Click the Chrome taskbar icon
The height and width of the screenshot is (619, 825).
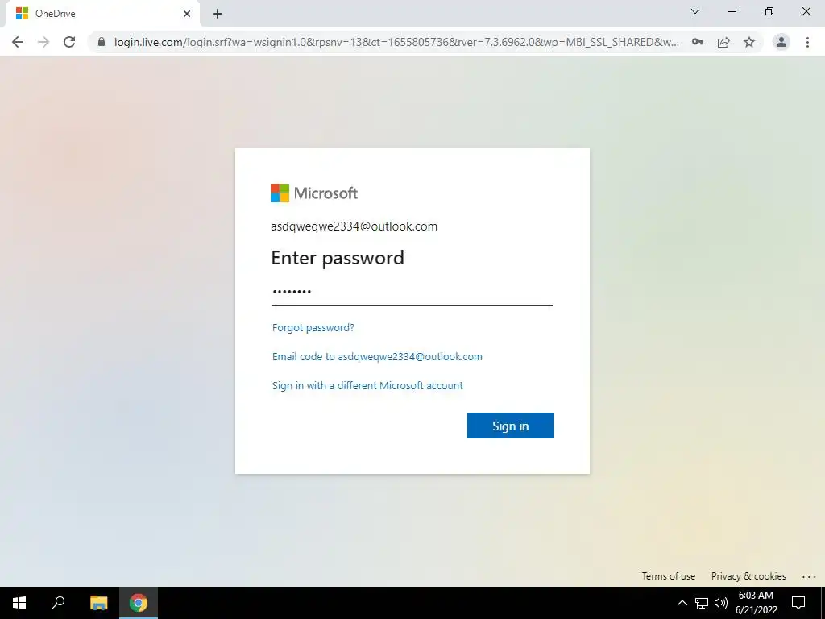[x=139, y=603]
